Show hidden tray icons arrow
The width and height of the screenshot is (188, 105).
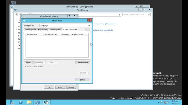point(158,102)
